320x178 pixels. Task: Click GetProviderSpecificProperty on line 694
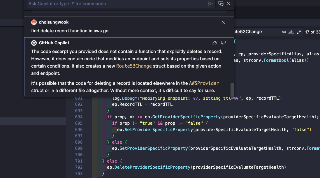(x=187, y=117)
